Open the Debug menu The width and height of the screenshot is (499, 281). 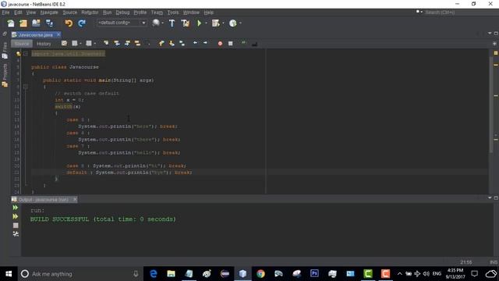122,12
